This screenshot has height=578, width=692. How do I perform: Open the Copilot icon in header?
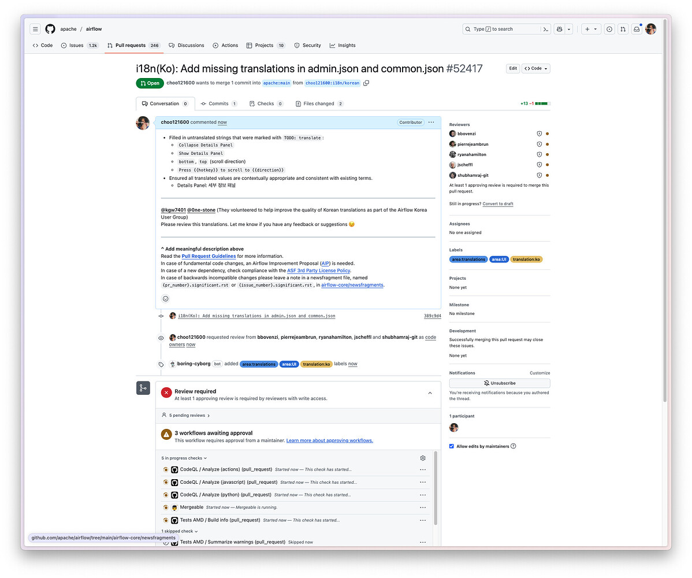pyautogui.click(x=559, y=29)
